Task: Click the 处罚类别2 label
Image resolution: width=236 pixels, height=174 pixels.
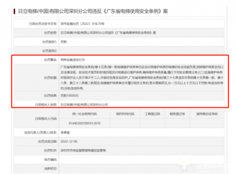Action: pos(50,51)
